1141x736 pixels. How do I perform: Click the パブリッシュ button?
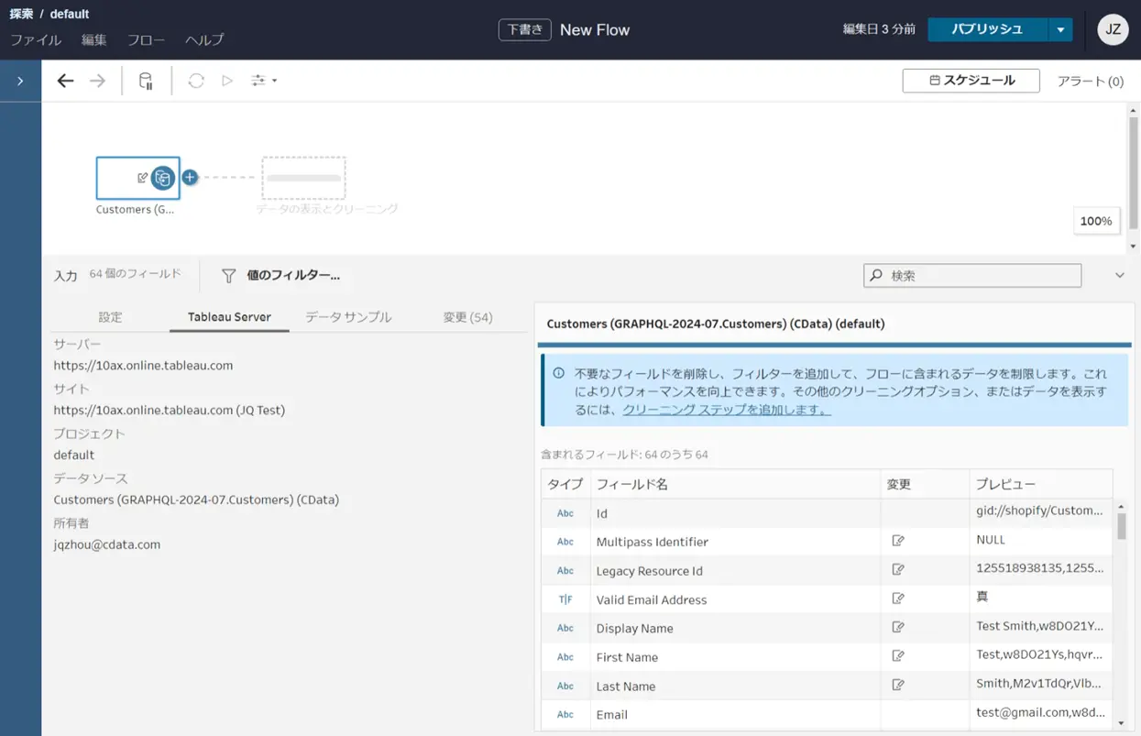(987, 29)
